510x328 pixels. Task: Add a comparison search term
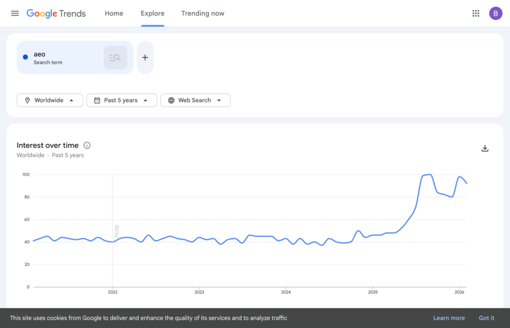[145, 57]
